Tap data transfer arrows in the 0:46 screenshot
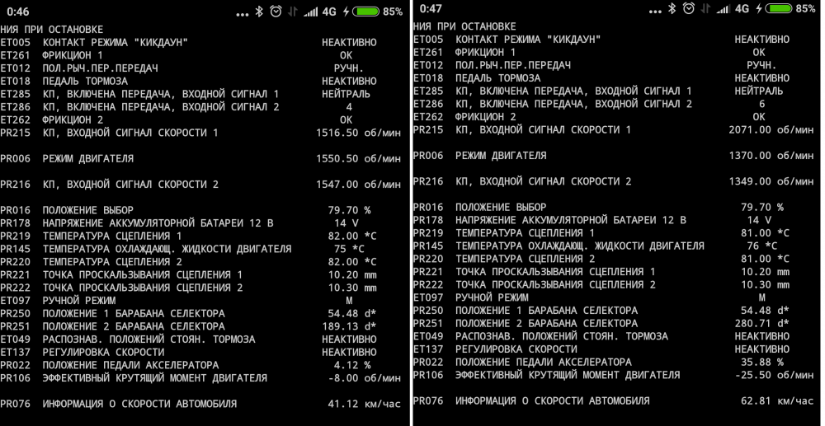 coord(293,12)
